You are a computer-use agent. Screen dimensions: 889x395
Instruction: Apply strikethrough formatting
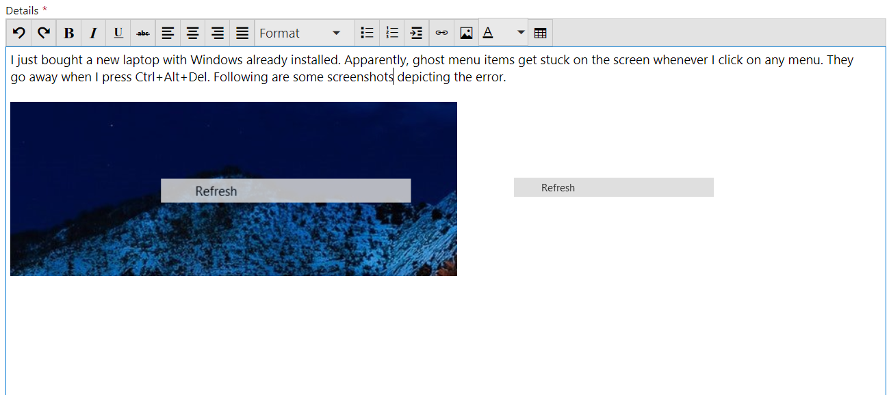143,33
